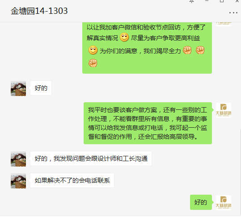Select the green 好的 reply bubble
The width and height of the screenshot is (241, 217).
[x=201, y=202]
